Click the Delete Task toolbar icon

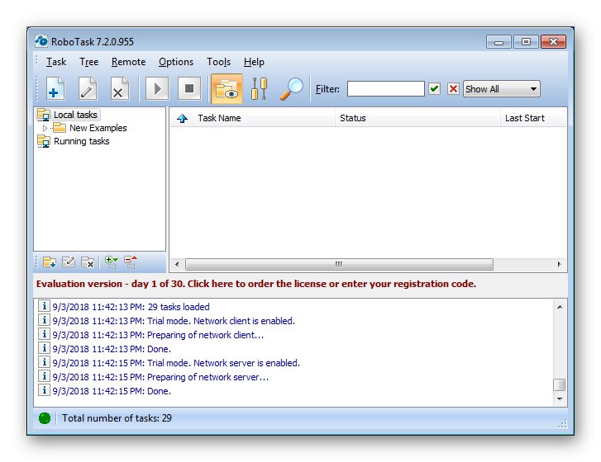click(x=119, y=89)
